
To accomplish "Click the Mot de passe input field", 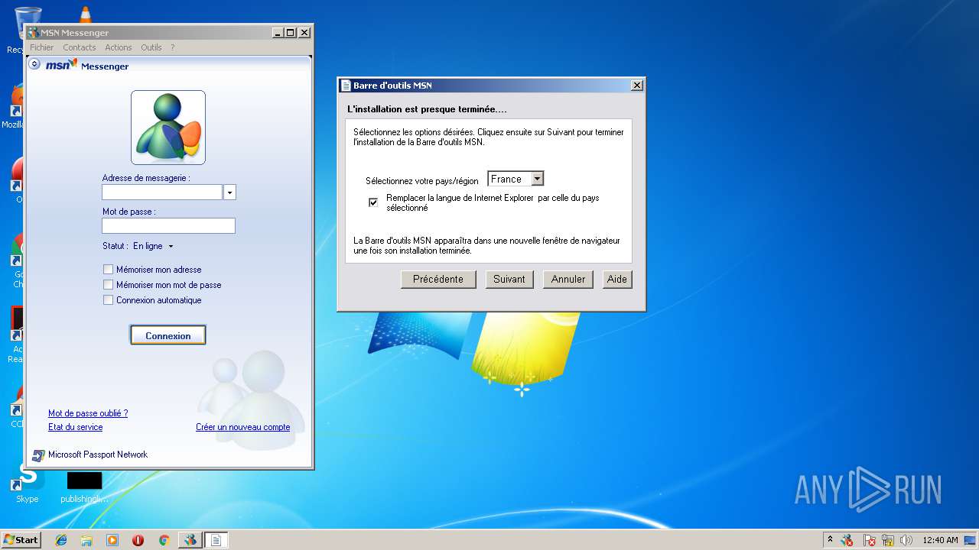I will 168,226.
